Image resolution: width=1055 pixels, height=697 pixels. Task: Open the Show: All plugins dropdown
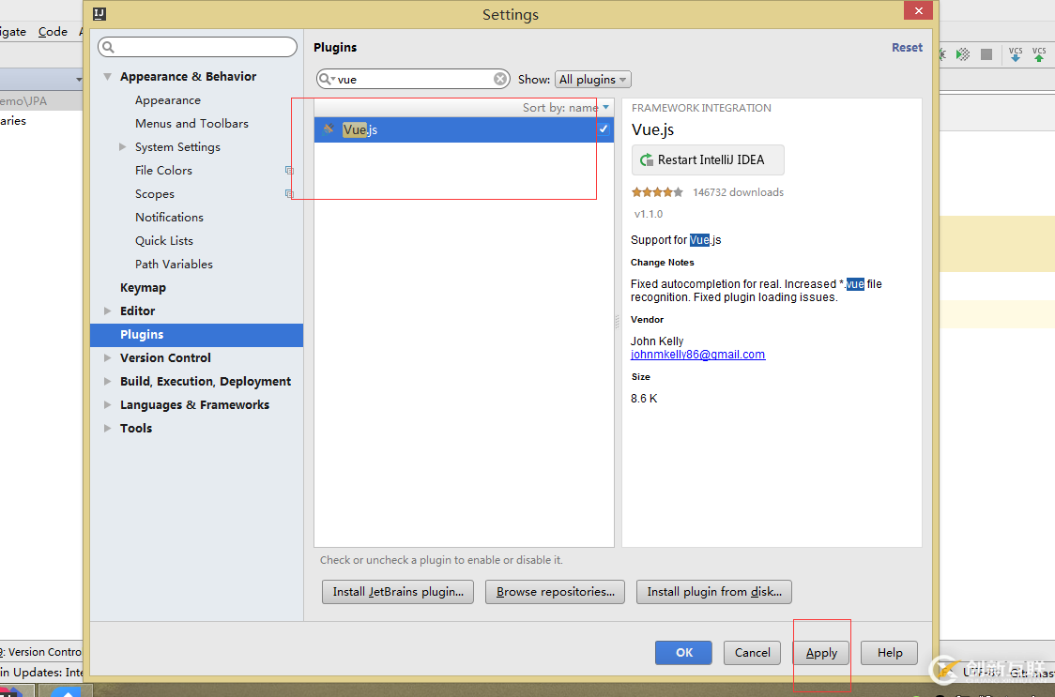[x=593, y=80]
